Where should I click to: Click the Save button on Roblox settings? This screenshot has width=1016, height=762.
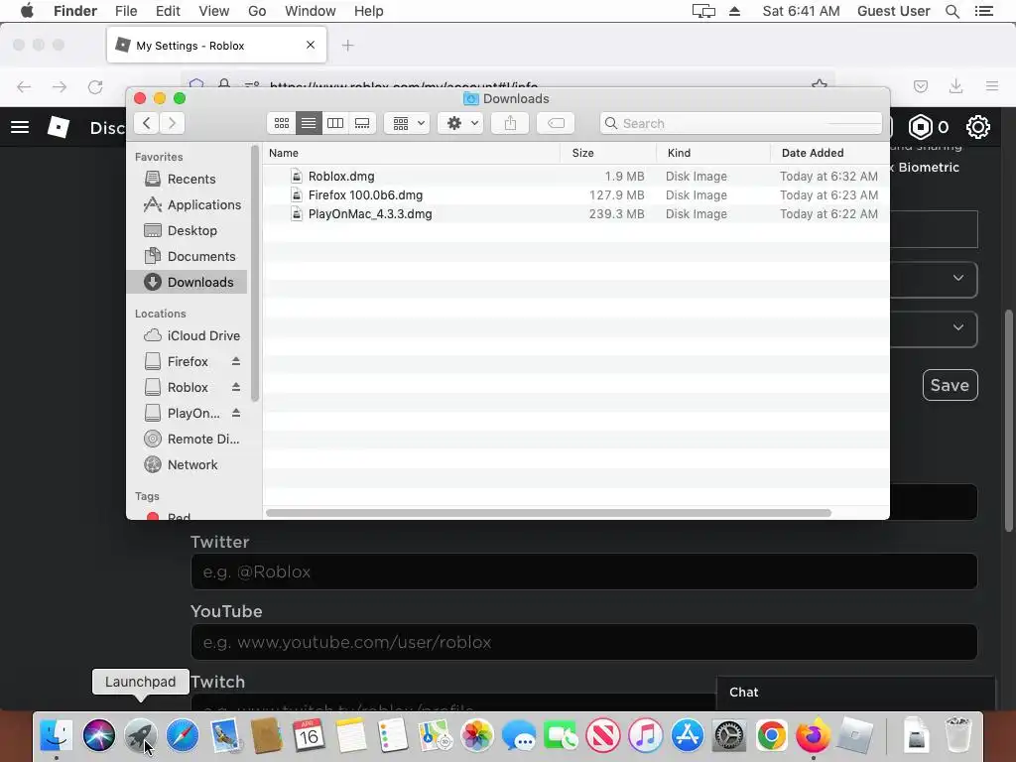(x=950, y=385)
